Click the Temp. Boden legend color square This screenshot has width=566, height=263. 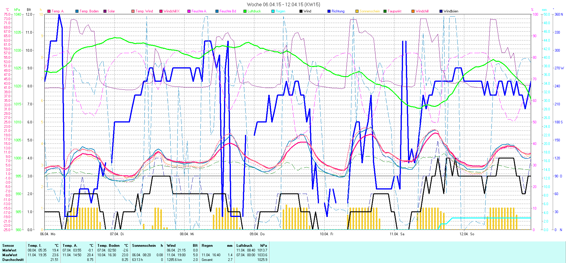coord(77,11)
